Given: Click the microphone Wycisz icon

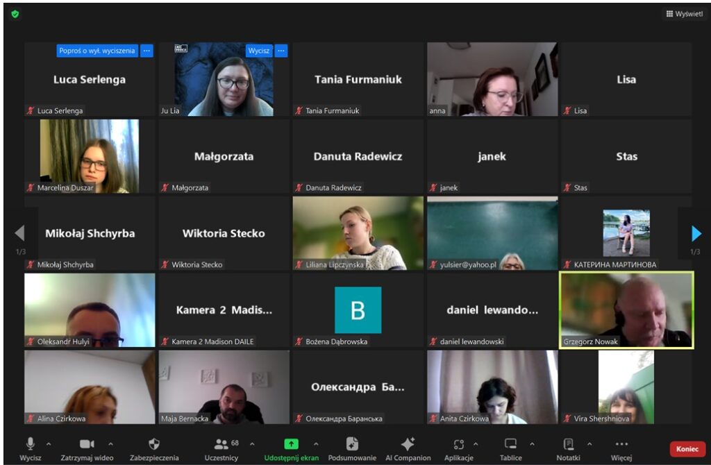Looking at the screenshot, I should [30, 444].
